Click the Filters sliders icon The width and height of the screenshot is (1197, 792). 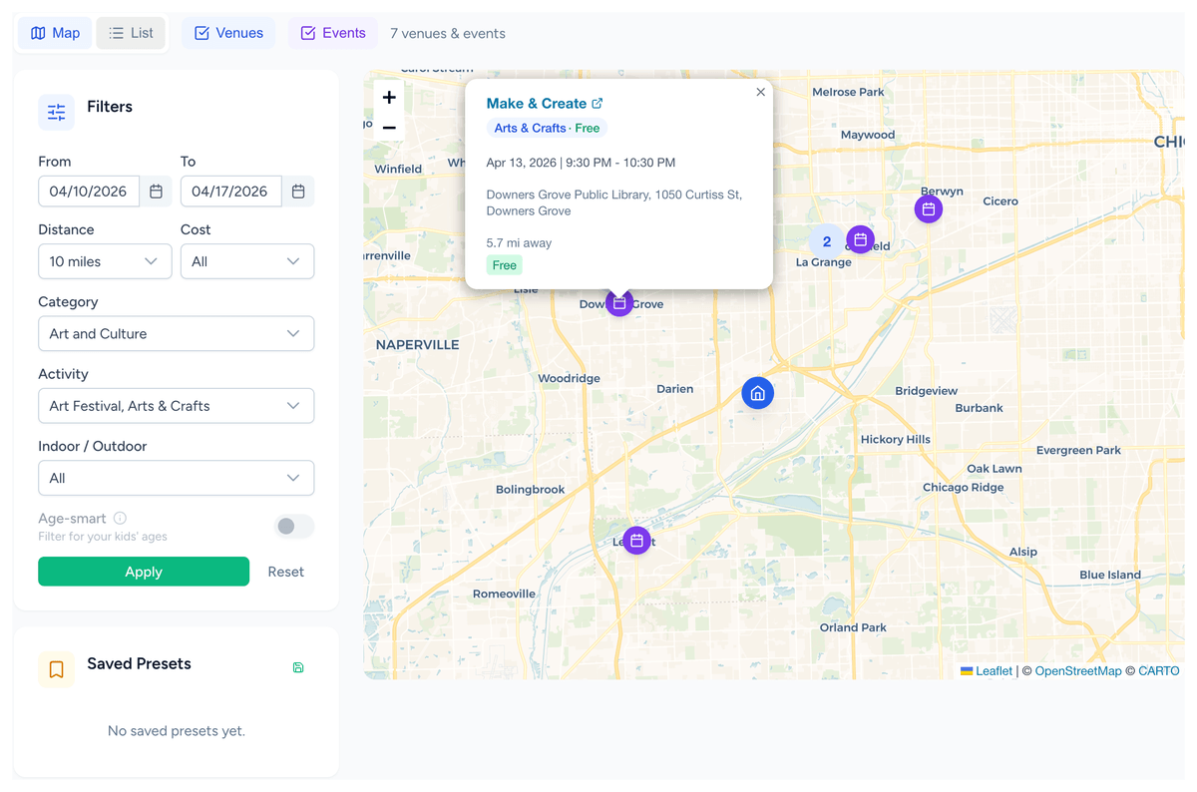point(56,113)
